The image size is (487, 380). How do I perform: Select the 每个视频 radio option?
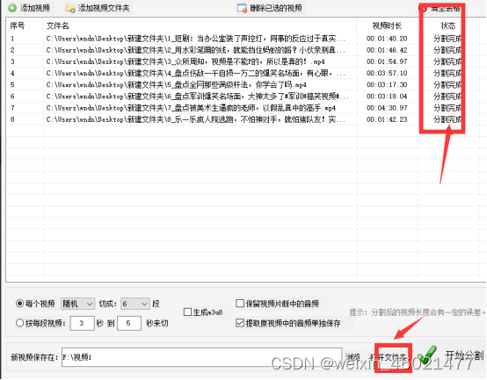pyautogui.click(x=19, y=304)
